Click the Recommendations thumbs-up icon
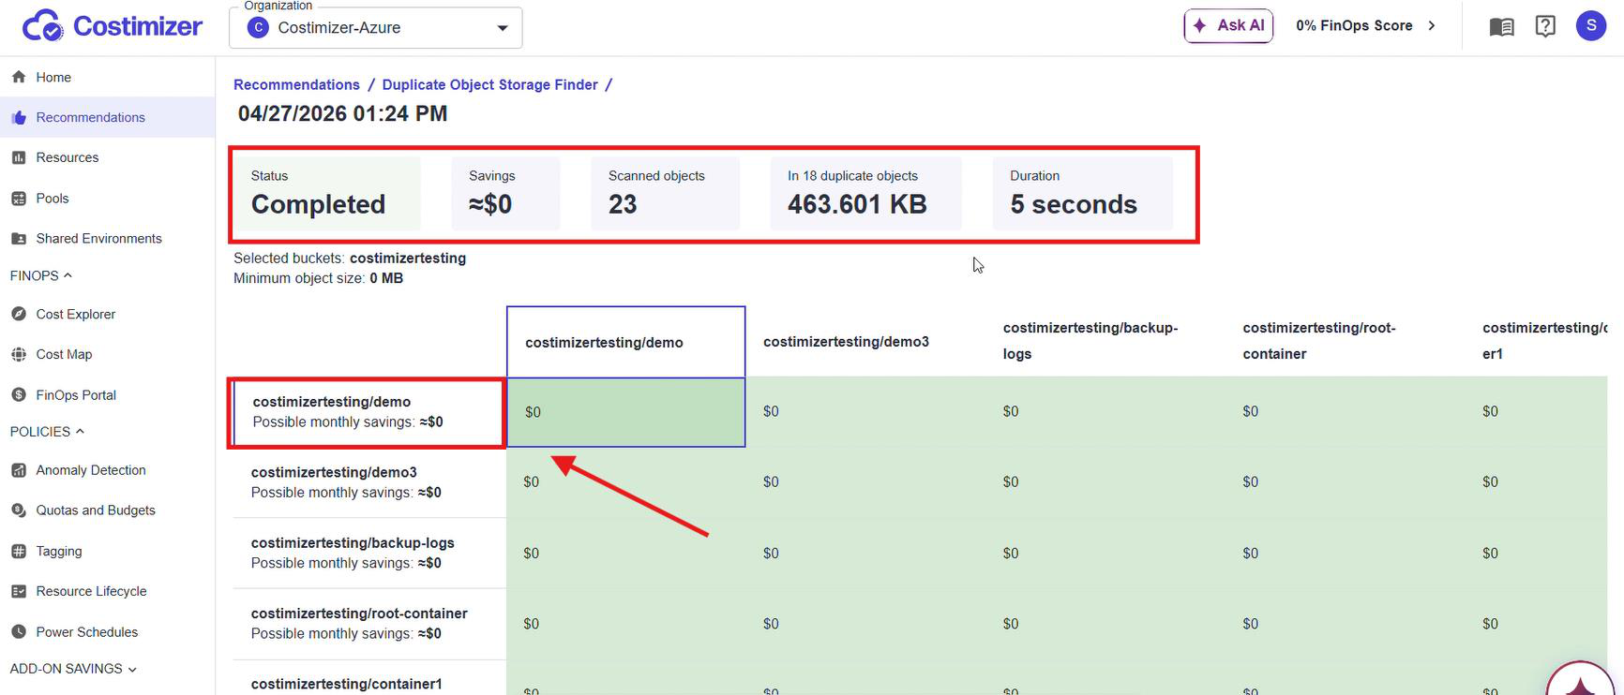Screen dimensions: 1624x695 point(19,117)
